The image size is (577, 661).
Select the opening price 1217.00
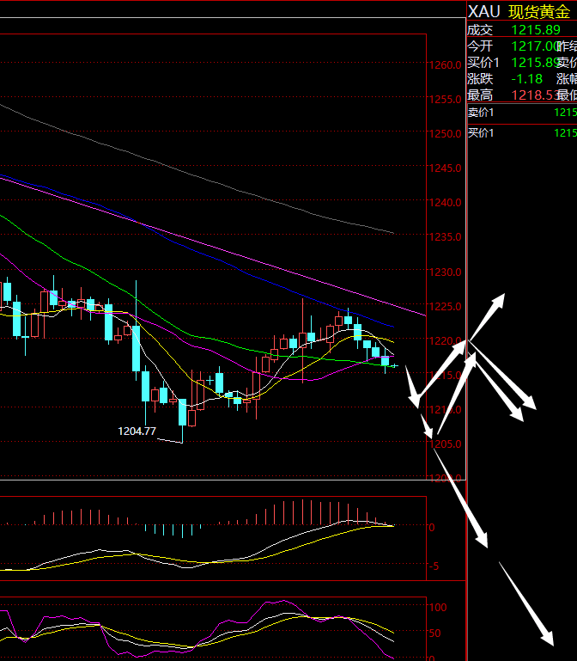[x=535, y=46]
